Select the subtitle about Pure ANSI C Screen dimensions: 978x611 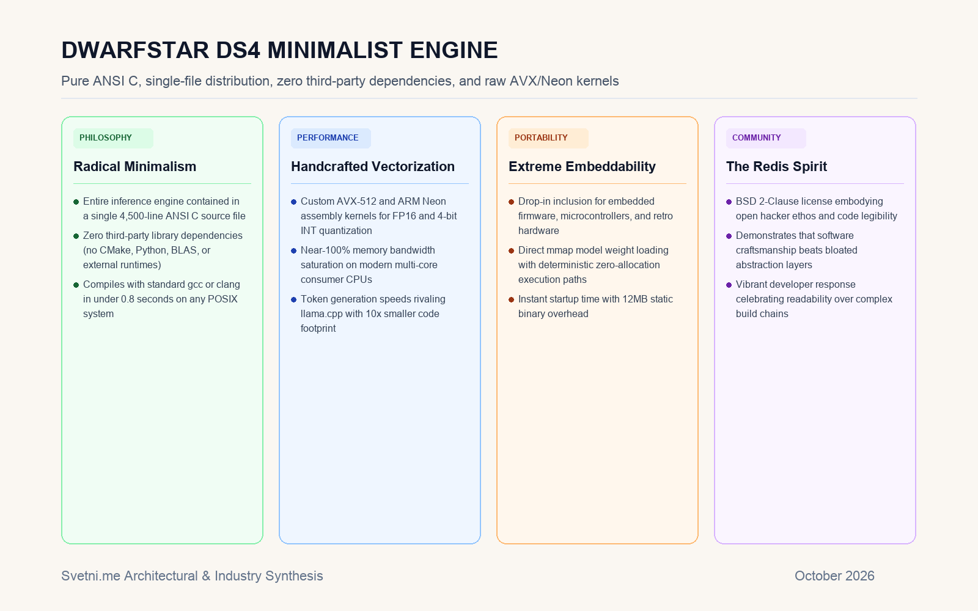pos(340,81)
